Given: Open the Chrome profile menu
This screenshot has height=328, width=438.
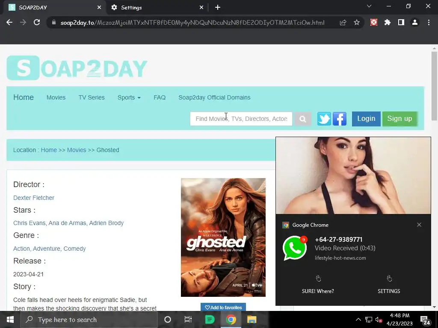Looking at the screenshot, I should (415, 22).
